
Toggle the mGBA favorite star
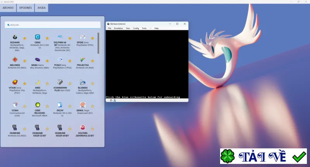(x=47, y=61)
